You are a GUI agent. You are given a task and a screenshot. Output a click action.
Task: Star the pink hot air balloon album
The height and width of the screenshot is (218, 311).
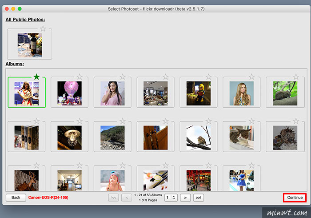80,77
